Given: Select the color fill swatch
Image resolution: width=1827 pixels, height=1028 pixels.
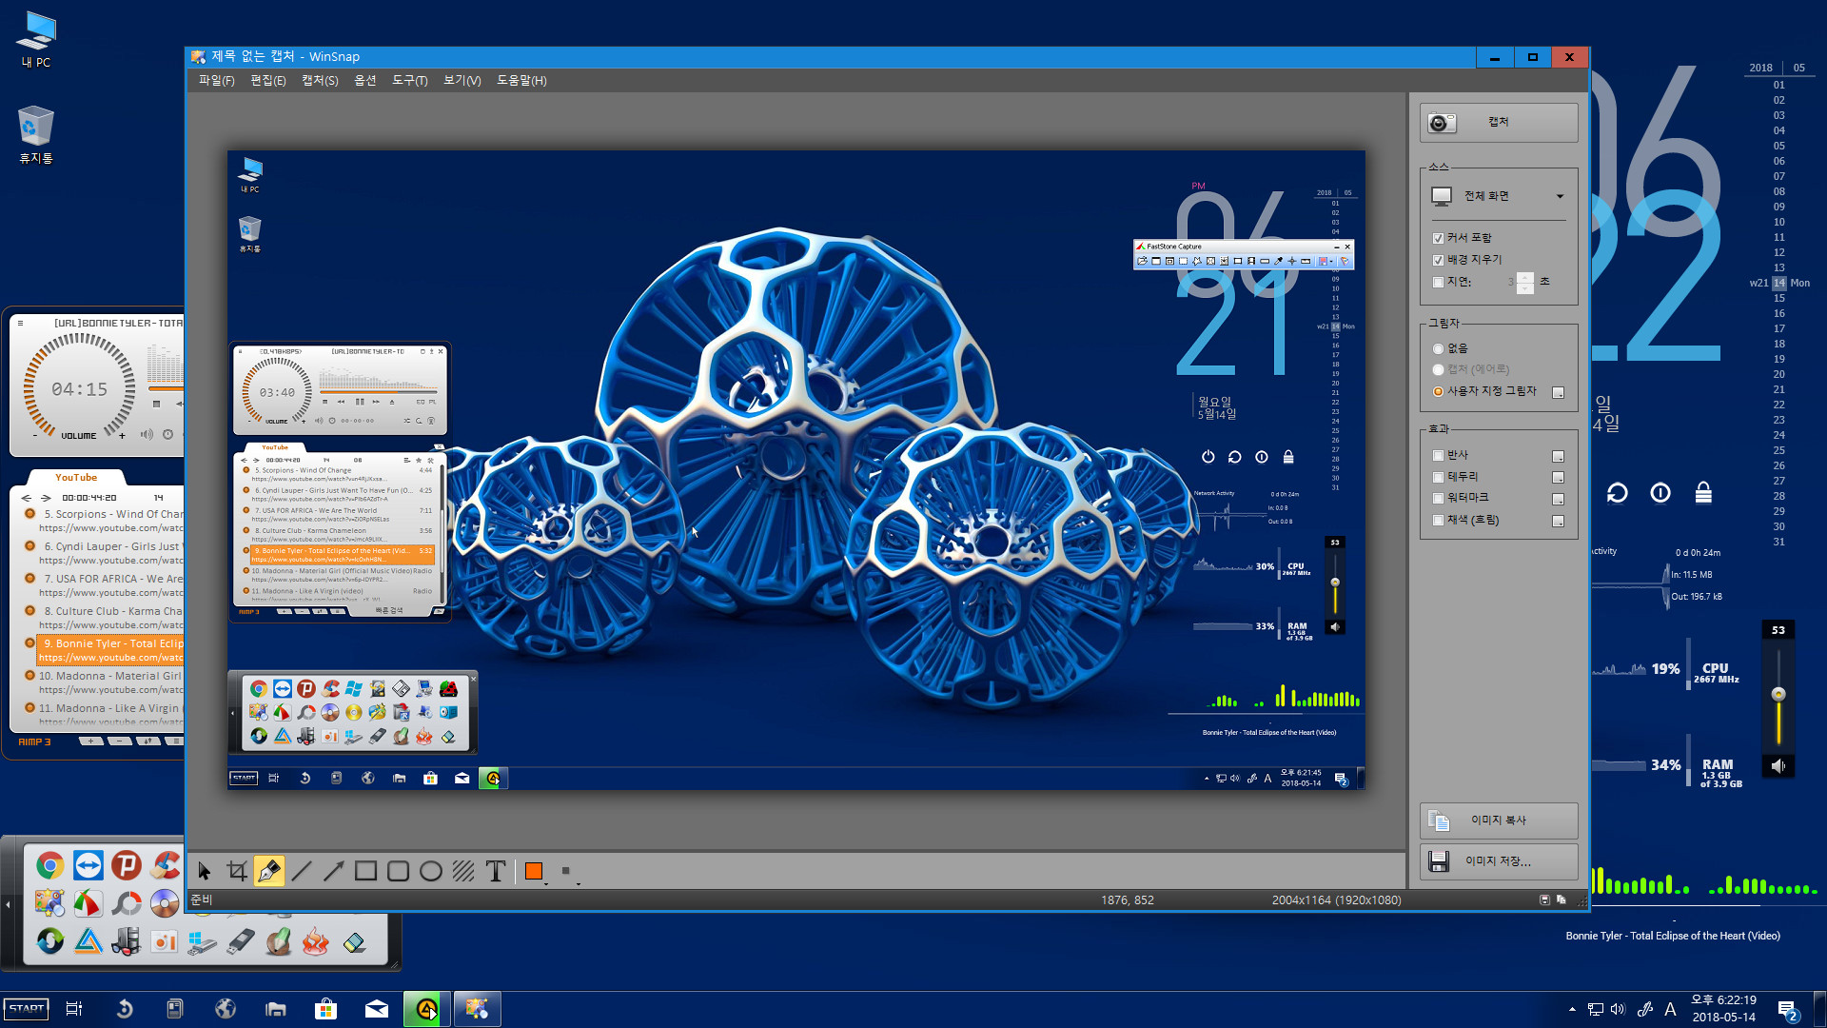Looking at the screenshot, I should pyautogui.click(x=535, y=870).
